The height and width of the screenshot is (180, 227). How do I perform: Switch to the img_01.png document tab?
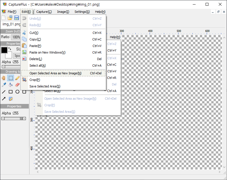pos(10,24)
